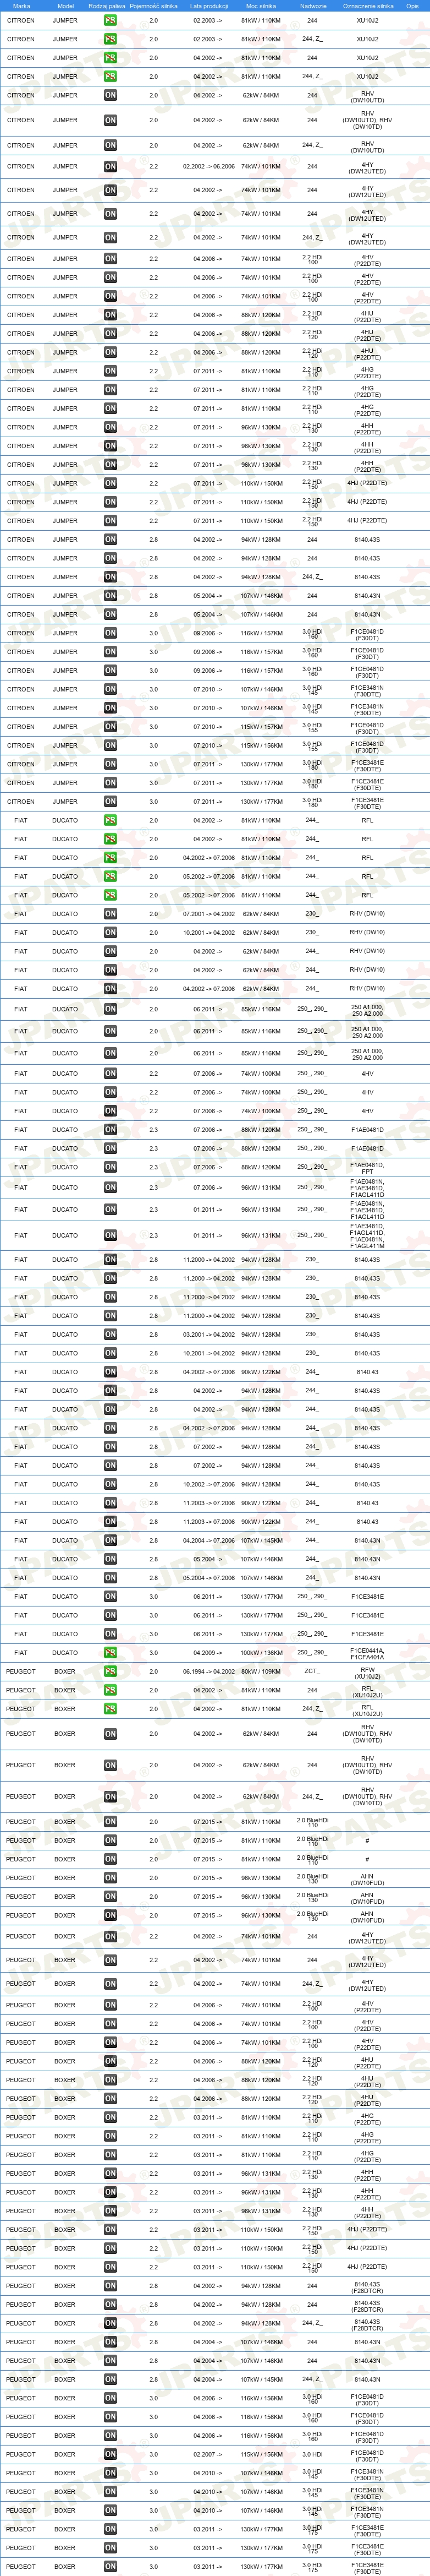Click the Moc silnika column header
This screenshot has width=430, height=2576.
click(261, 6)
